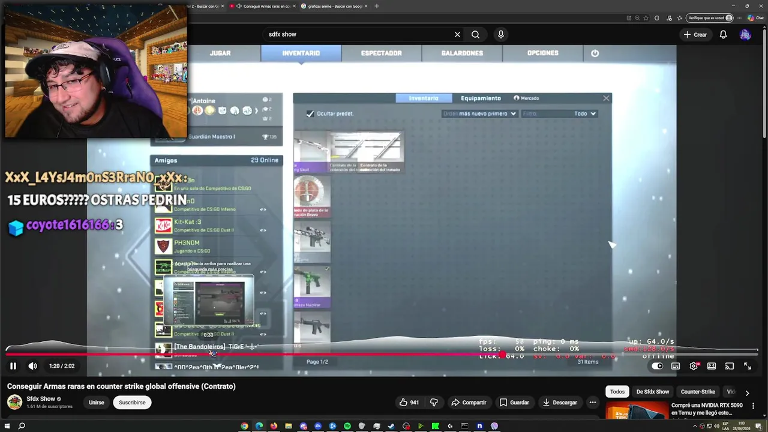The height and width of the screenshot is (432, 768).
Task: Open the Mercado tab in the inventory
Action: pos(526,98)
